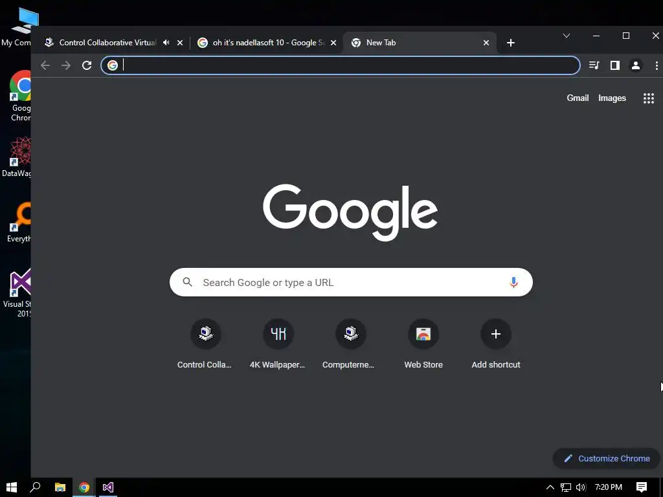Open a new tab with plus button

511,43
